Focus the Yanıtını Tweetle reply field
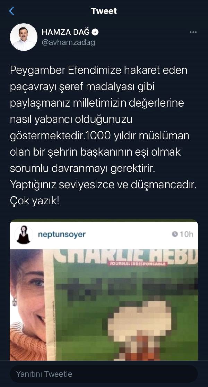This screenshot has height=387, width=208. pyautogui.click(x=104, y=374)
